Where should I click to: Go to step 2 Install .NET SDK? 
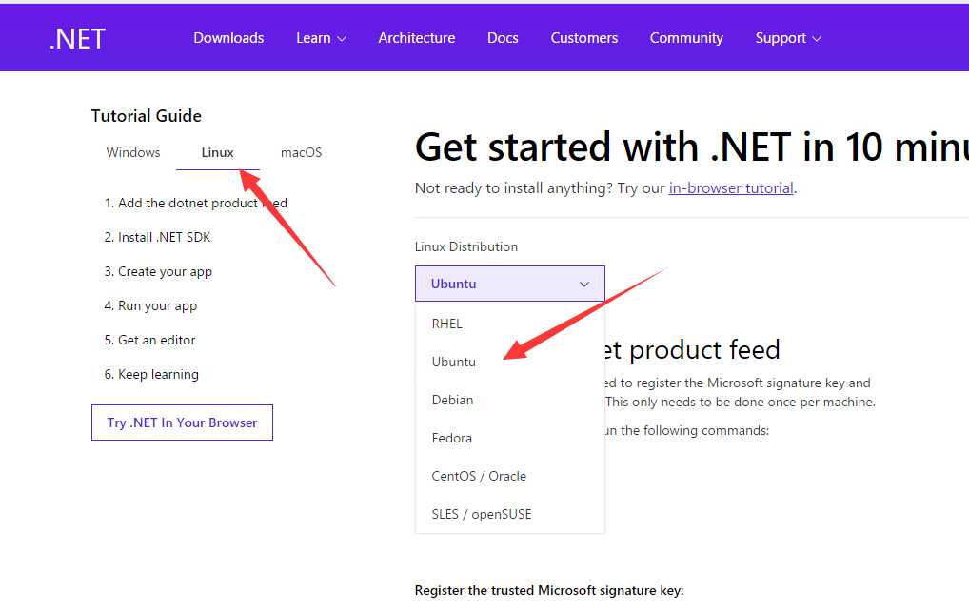click(158, 237)
